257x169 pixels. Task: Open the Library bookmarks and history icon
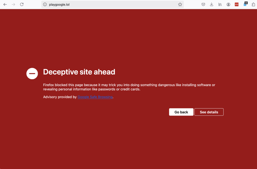(220, 5)
